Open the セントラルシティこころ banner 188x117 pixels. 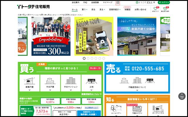coord(137,36)
